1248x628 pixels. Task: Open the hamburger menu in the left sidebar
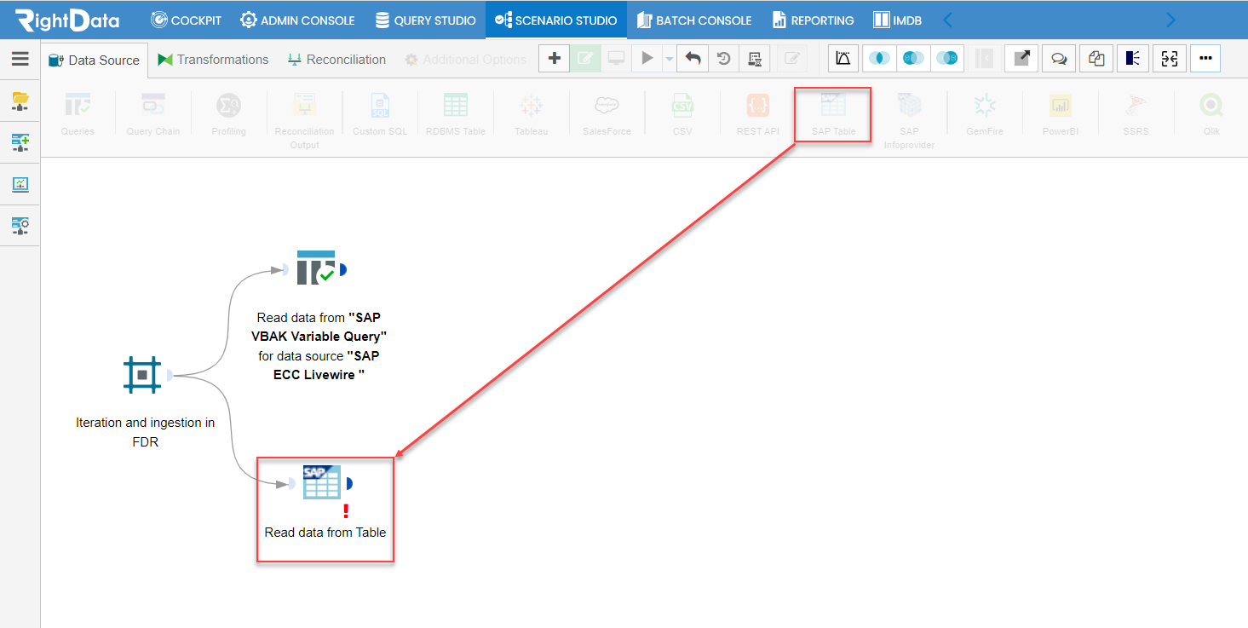pyautogui.click(x=20, y=59)
